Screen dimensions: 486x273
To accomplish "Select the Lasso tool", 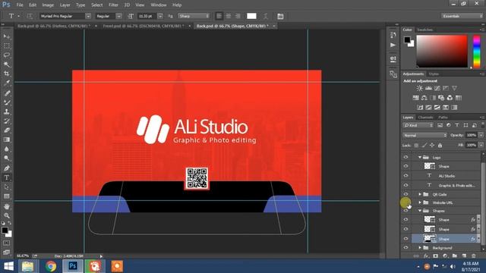I will (7, 55).
